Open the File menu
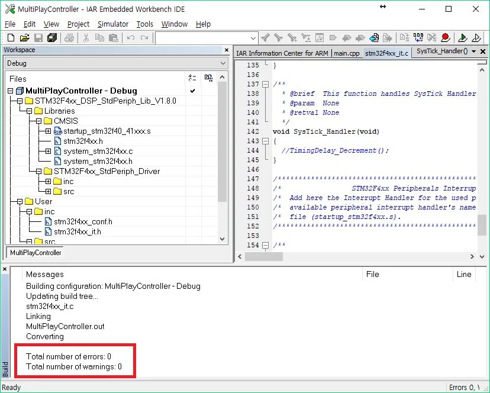Viewport: 490px width, 393px height. point(10,24)
